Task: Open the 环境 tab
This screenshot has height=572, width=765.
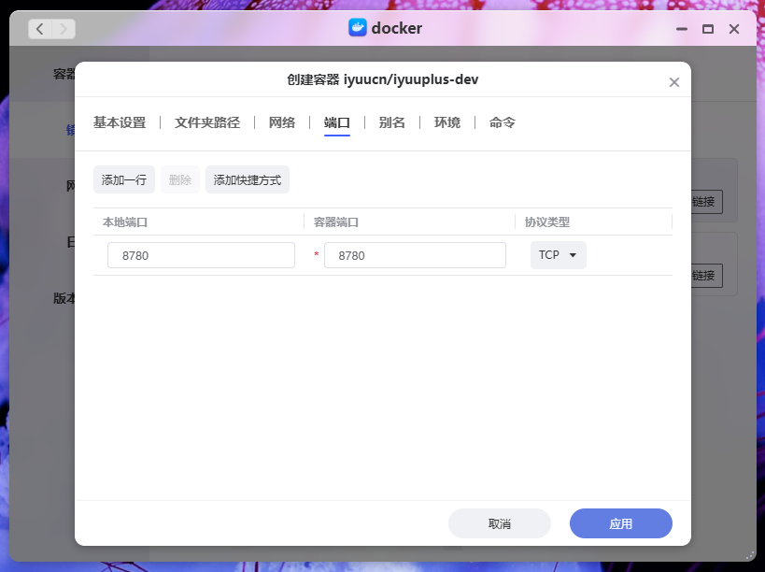Action: tap(447, 122)
